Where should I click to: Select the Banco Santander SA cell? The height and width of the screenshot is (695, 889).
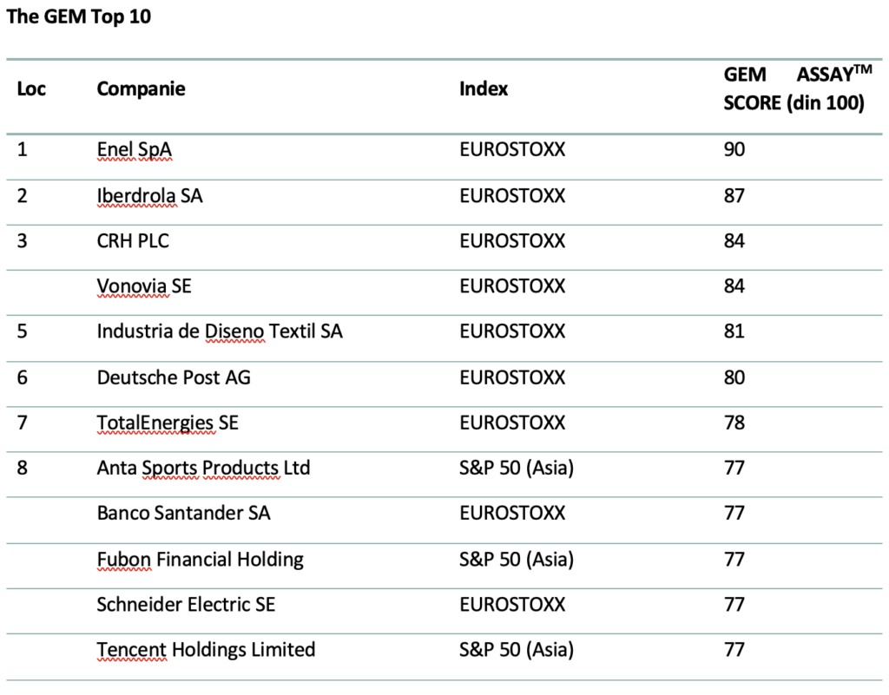click(183, 514)
